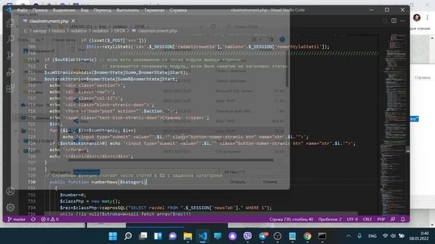The image size is (435, 244).
Task: Open errors and warnings count in status bar
Action: pyautogui.click(x=50, y=219)
